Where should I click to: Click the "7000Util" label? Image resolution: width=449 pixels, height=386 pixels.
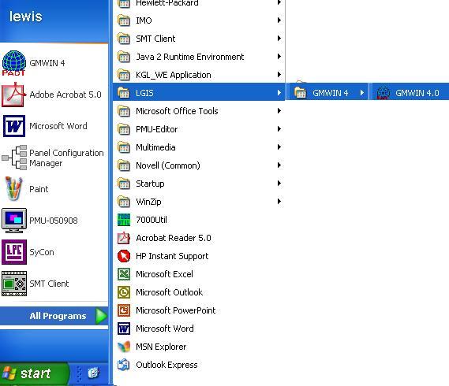pyautogui.click(x=152, y=220)
